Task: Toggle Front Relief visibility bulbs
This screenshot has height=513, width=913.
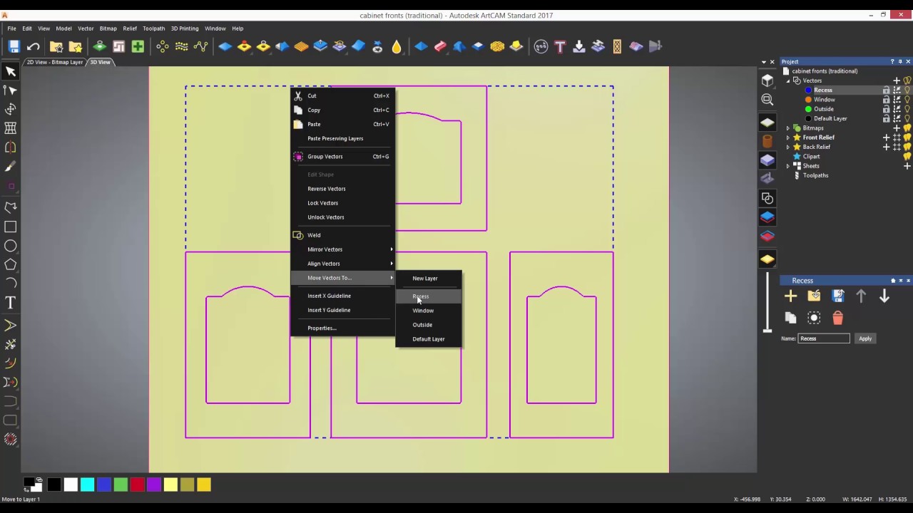Action: click(907, 138)
